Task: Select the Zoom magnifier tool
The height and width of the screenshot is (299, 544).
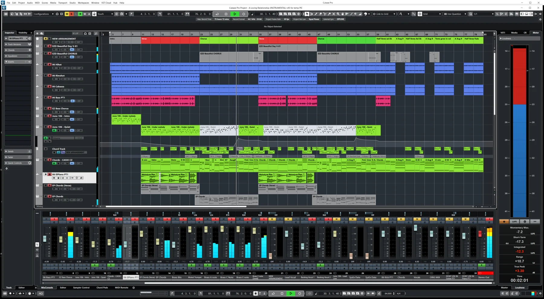Action: (338, 14)
